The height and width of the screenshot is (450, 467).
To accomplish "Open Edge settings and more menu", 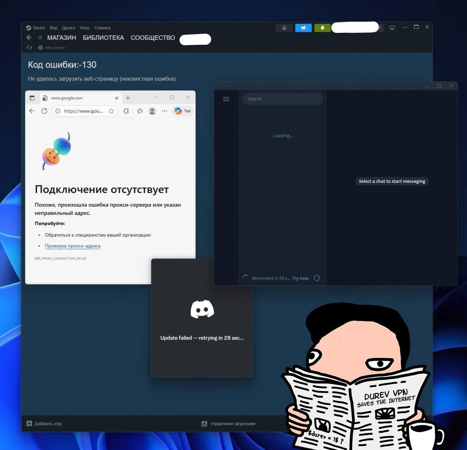I will click(x=165, y=111).
